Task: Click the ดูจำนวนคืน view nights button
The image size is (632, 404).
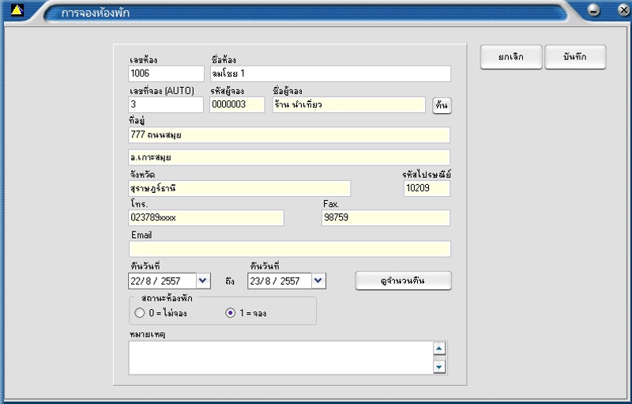Action: (x=403, y=281)
